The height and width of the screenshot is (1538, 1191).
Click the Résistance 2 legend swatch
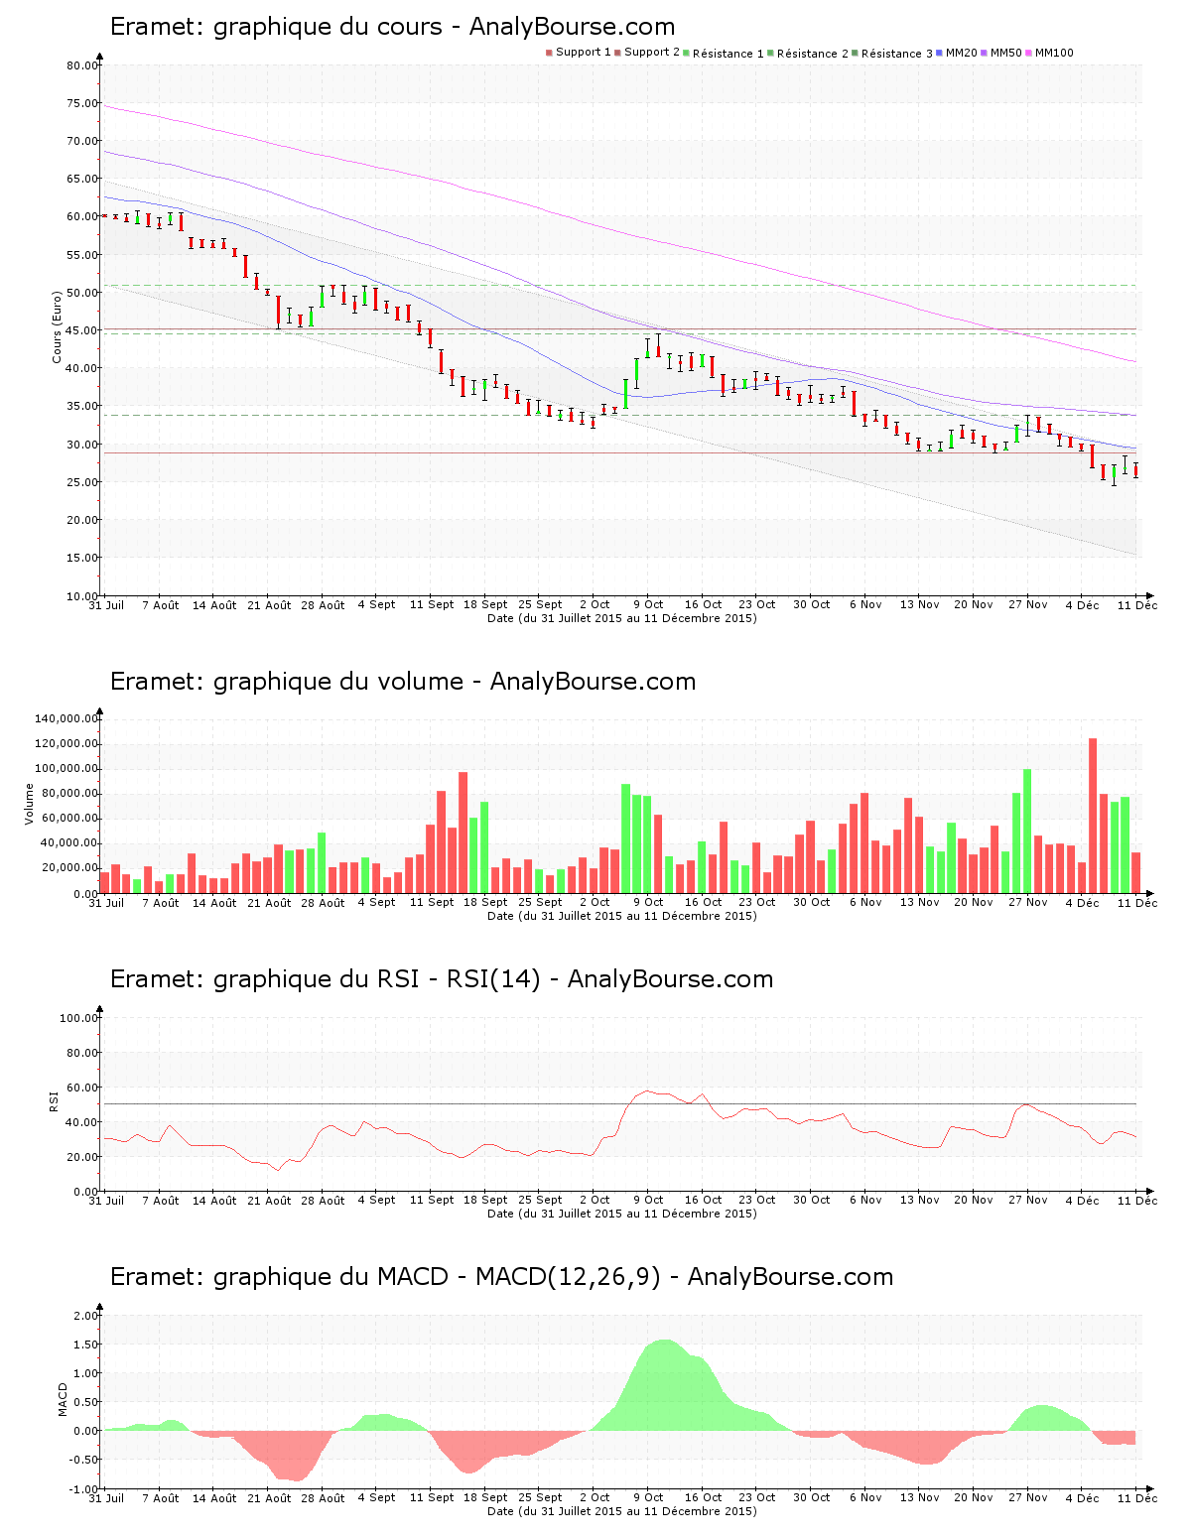pyautogui.click(x=770, y=53)
